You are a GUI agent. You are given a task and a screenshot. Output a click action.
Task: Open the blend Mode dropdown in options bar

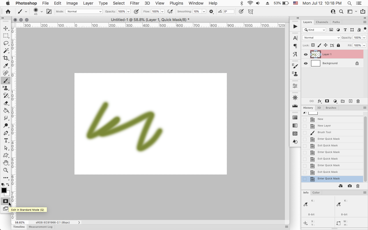[84, 11]
